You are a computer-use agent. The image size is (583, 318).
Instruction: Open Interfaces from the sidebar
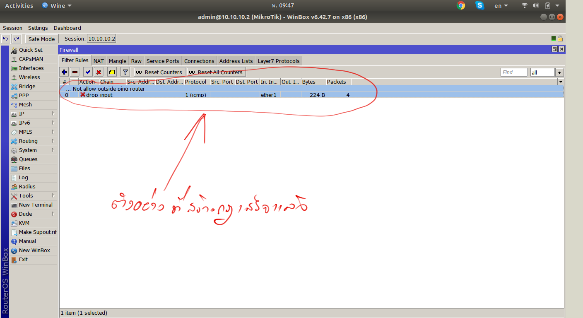34,68
